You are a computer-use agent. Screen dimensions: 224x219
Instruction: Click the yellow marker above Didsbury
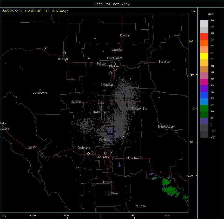101,108
